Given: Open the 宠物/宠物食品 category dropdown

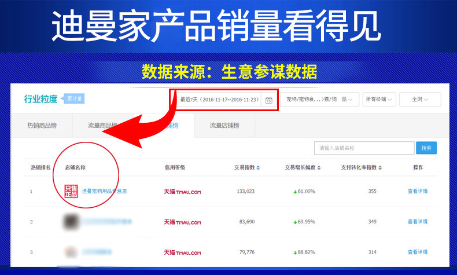Looking at the screenshot, I should click(319, 100).
